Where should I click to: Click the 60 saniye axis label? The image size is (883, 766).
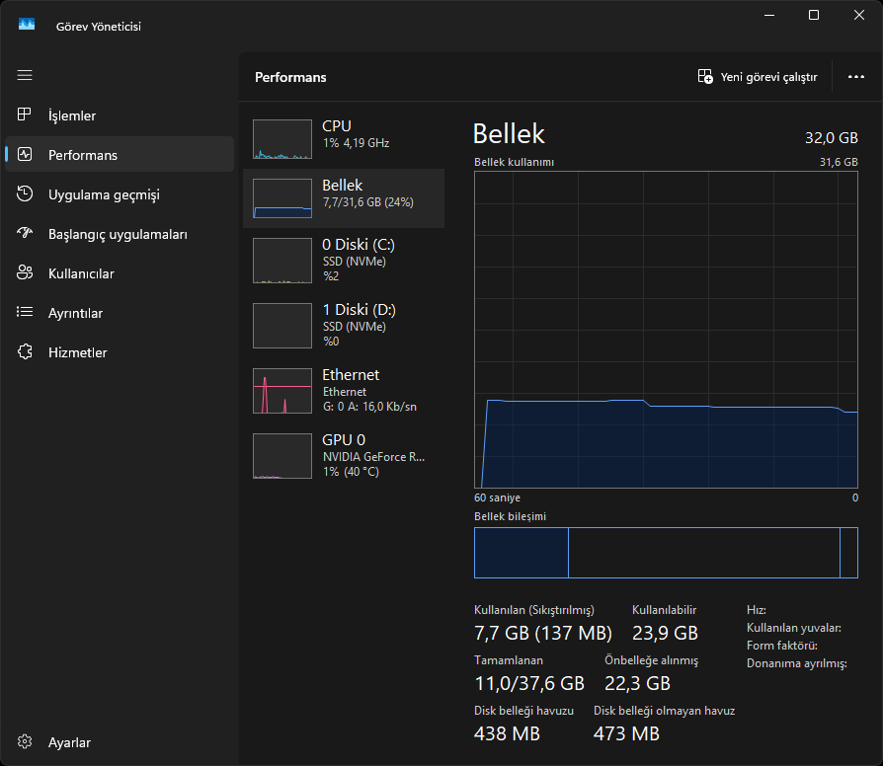(x=497, y=498)
